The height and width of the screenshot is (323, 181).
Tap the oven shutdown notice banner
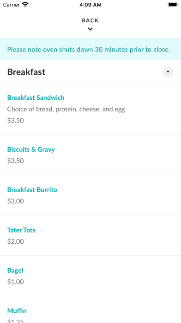click(x=90, y=49)
